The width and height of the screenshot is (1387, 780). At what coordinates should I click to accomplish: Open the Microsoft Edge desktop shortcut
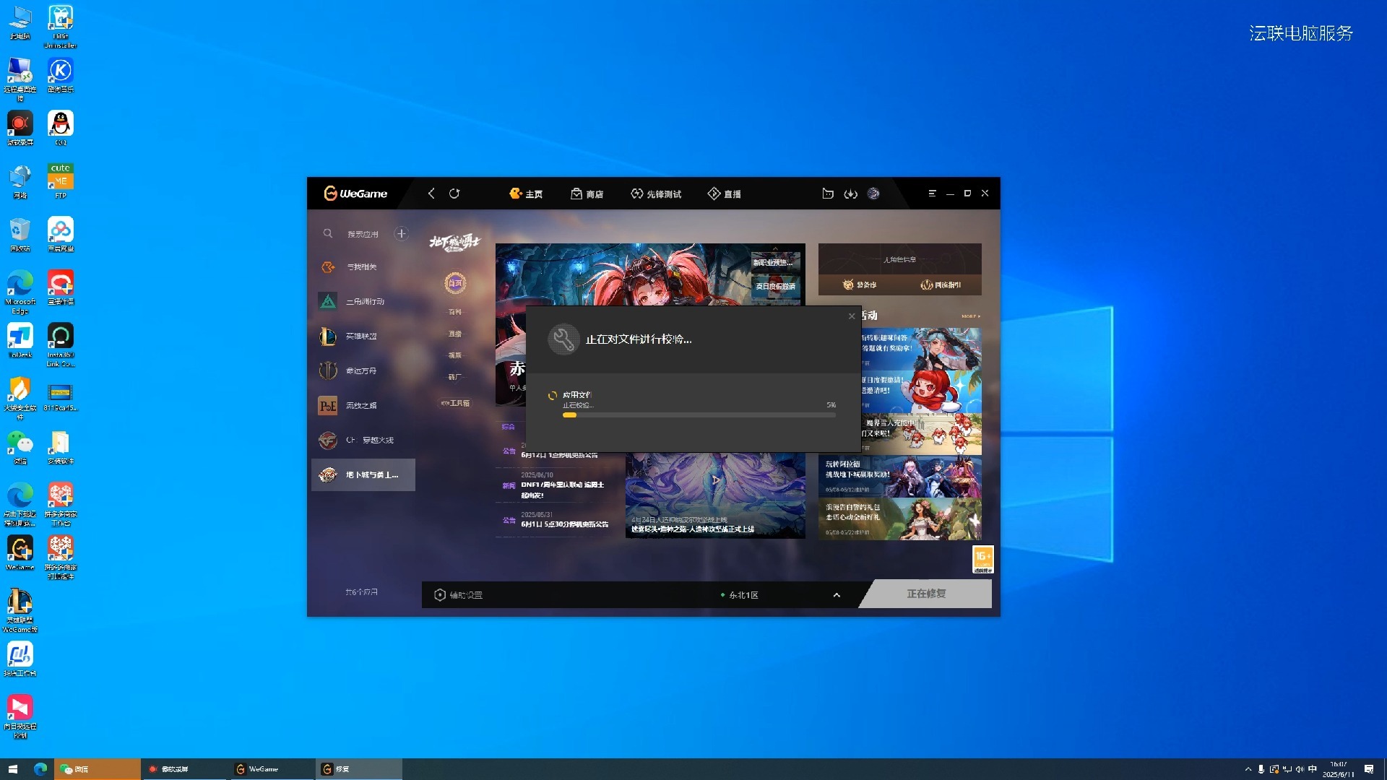tap(20, 292)
